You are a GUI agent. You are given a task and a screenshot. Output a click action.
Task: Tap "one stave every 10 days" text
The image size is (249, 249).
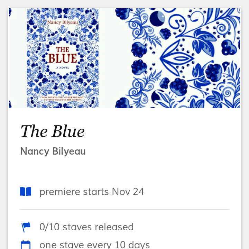coord(94,245)
